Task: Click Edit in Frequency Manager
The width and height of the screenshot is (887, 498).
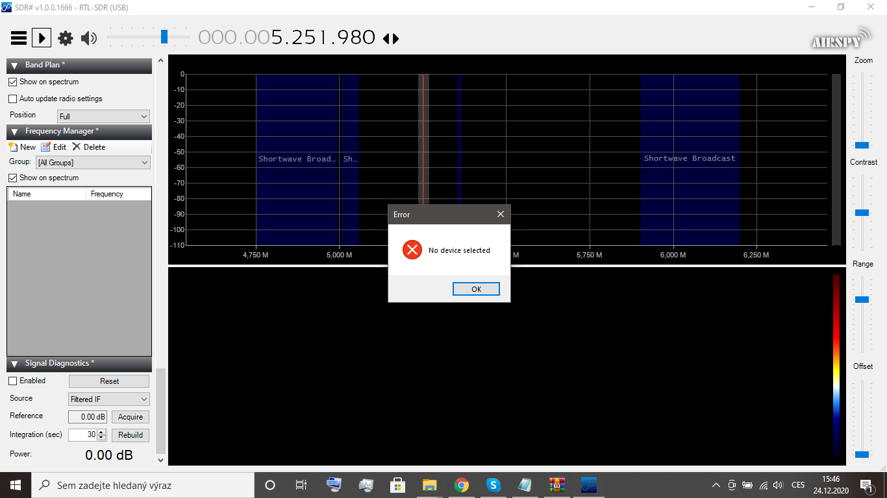Action: coord(54,147)
